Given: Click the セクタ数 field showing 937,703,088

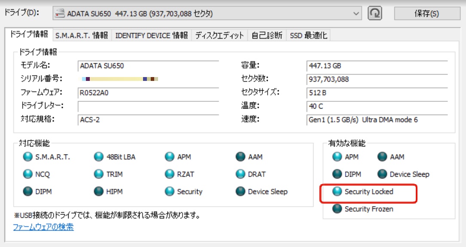Looking at the screenshot, I should click(377, 79).
